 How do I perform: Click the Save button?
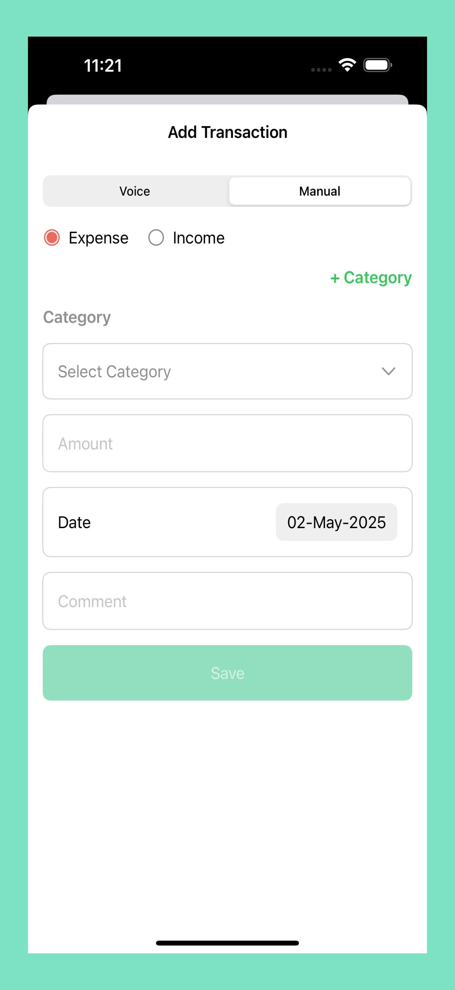point(228,673)
